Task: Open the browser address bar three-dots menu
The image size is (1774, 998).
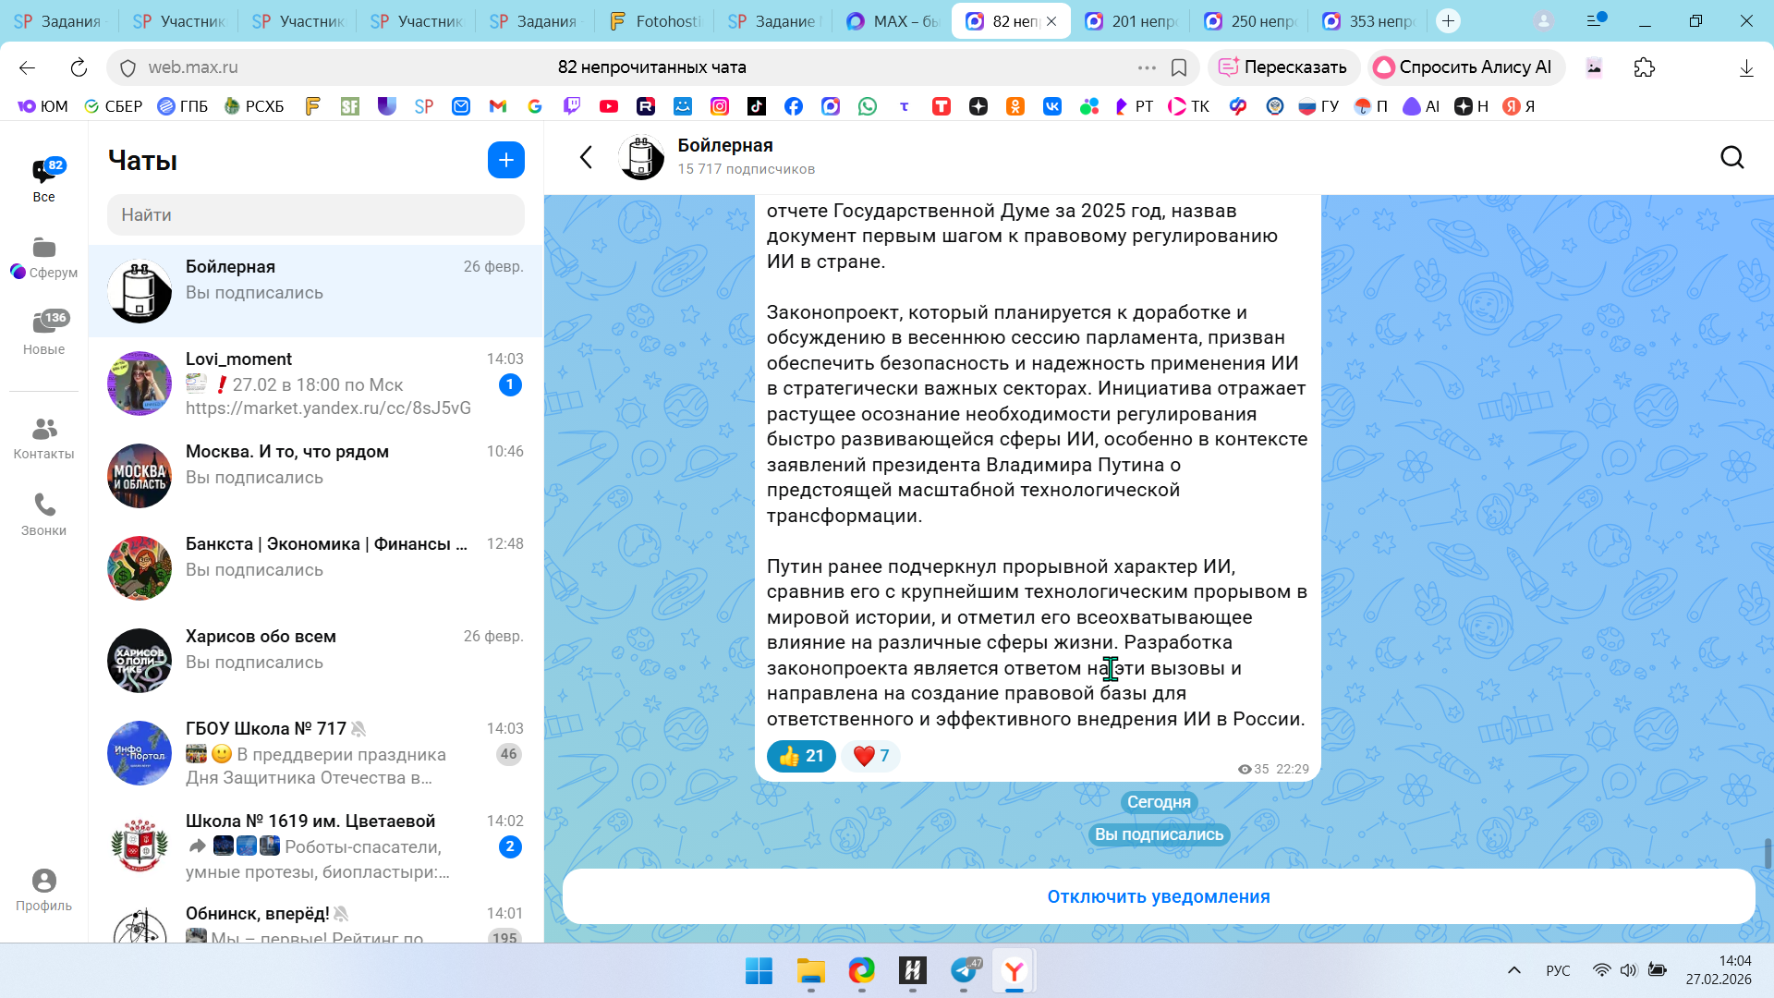Action: coord(1147,67)
